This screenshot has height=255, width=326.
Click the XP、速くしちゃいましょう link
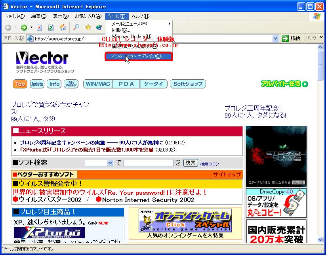coord(50,222)
